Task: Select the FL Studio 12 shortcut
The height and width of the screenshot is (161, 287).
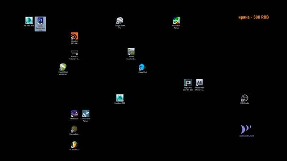Action: pyautogui.click(x=74, y=146)
